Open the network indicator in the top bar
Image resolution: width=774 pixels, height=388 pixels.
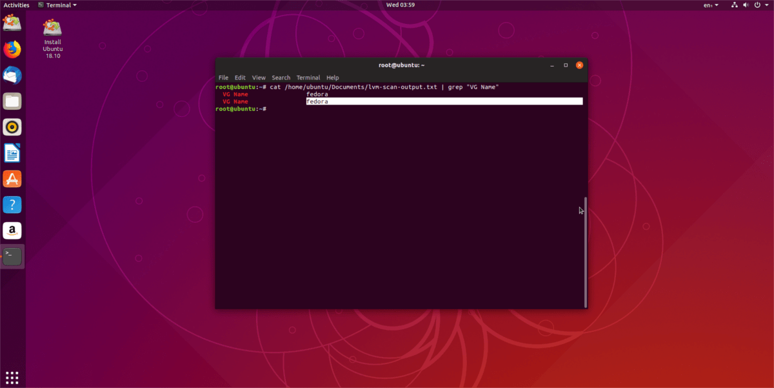click(734, 5)
